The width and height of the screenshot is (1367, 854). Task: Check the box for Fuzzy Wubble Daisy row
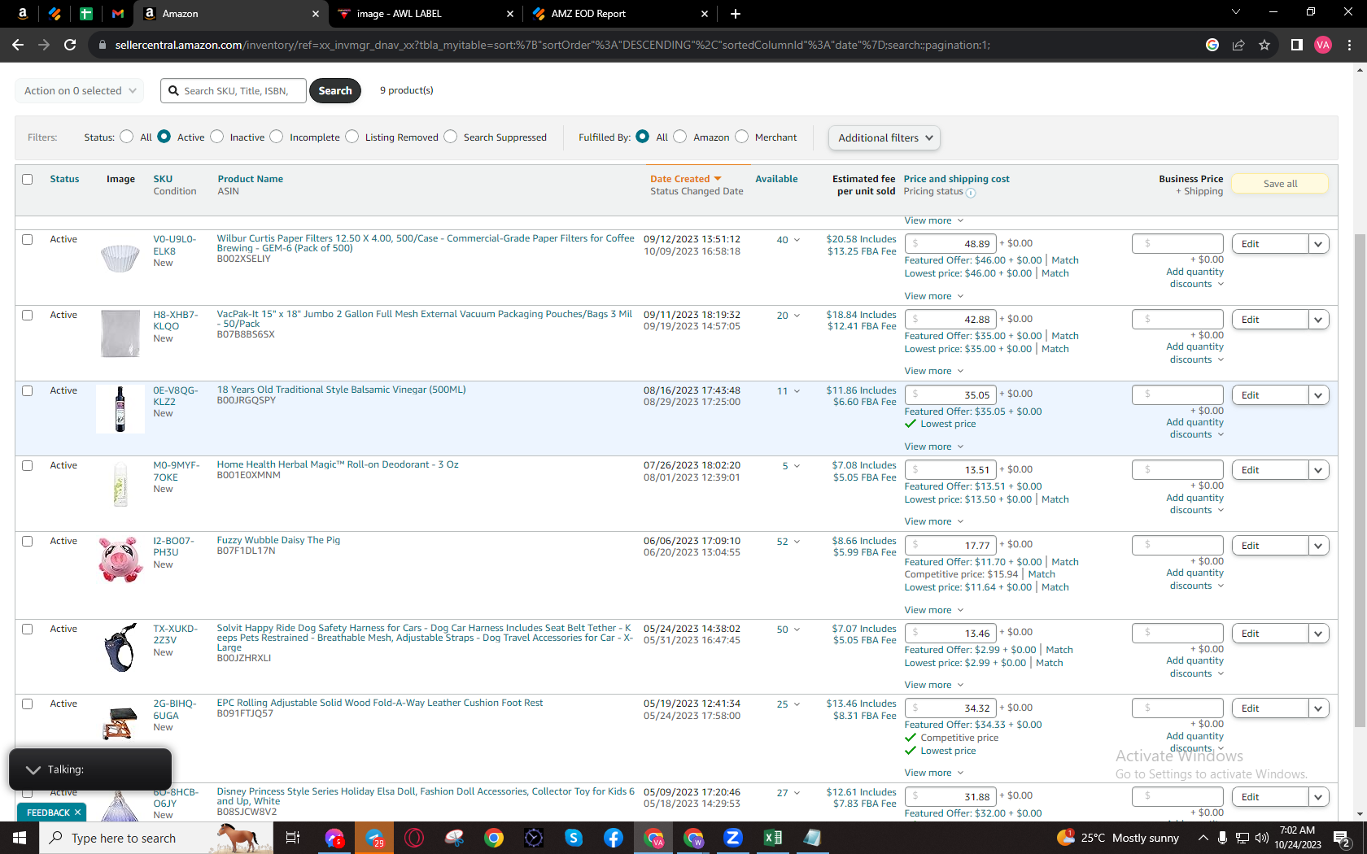tap(28, 541)
